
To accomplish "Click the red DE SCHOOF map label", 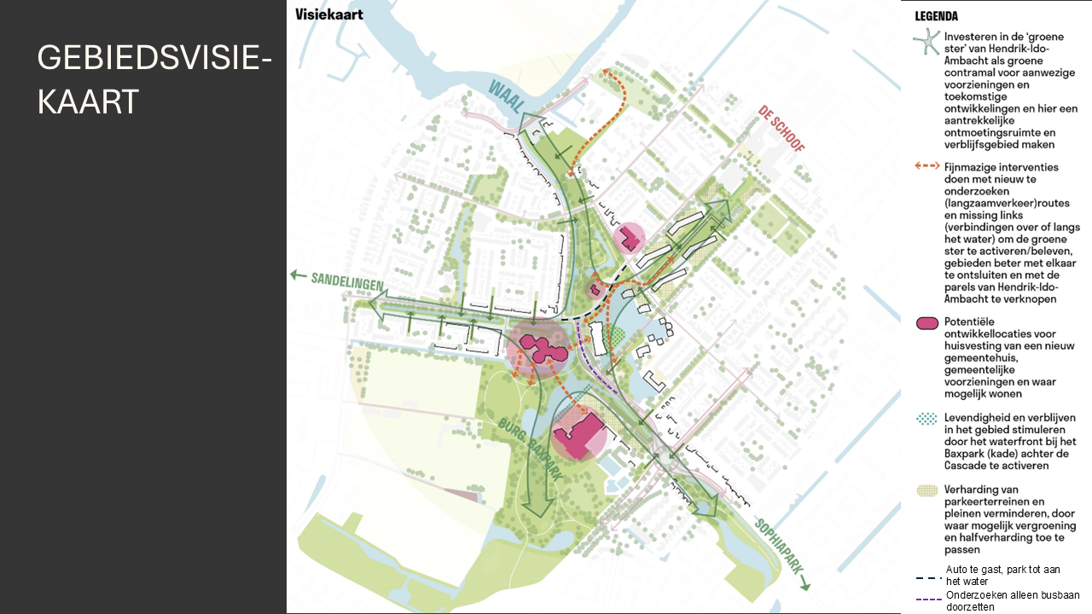I will [781, 128].
